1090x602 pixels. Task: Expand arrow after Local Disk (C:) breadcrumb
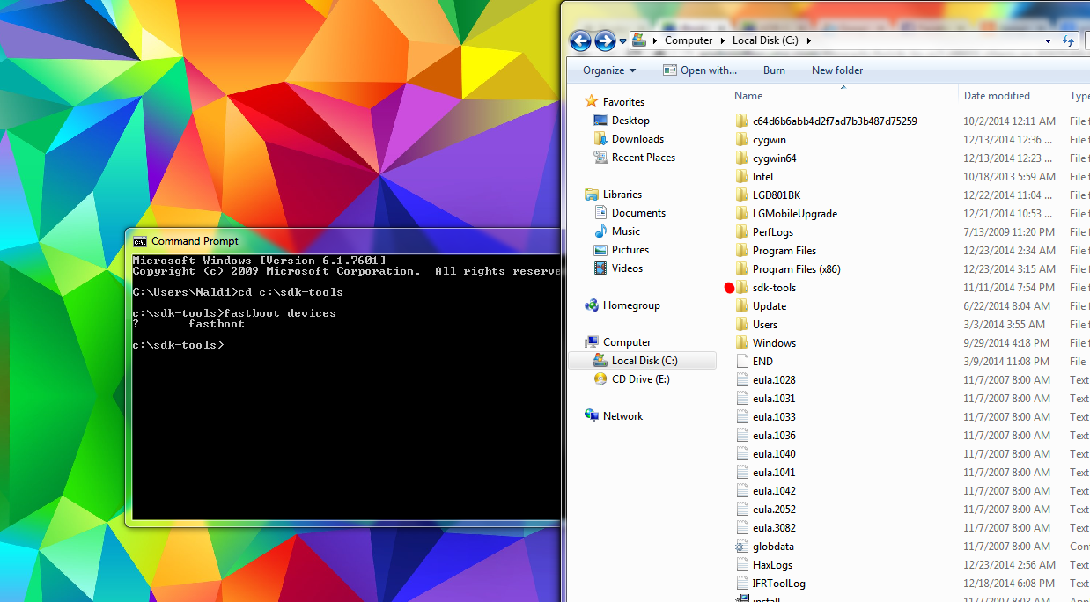[x=808, y=40]
